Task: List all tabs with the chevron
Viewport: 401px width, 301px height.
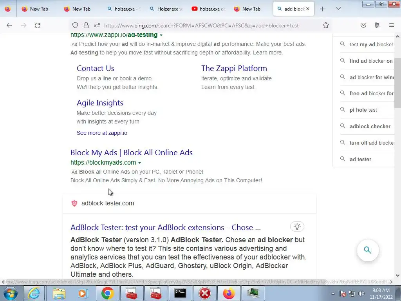Action: point(338,9)
